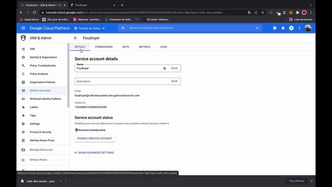Switch to the Metrics tab

pos(145,47)
